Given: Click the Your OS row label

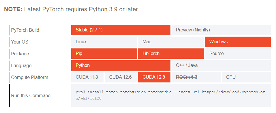Looking at the screenshot, I should [x=20, y=42].
